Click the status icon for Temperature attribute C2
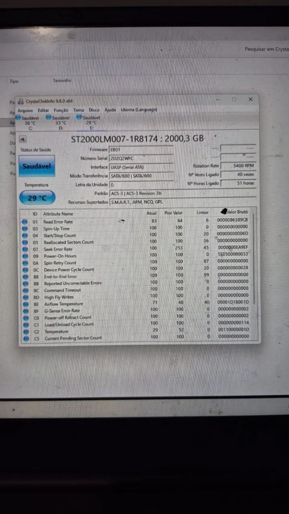Viewport: 289px width, 514px height. (25, 332)
